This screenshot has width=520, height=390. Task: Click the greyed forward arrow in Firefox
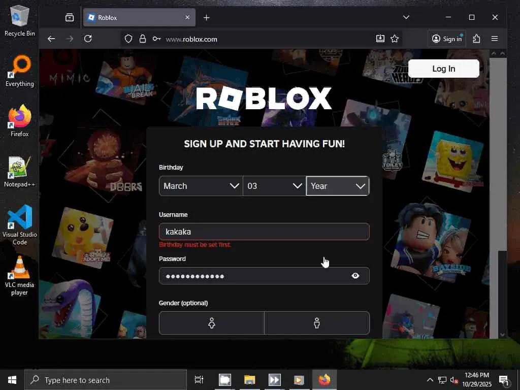tap(70, 39)
